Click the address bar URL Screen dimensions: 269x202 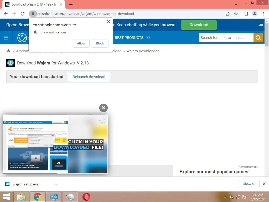(86, 14)
